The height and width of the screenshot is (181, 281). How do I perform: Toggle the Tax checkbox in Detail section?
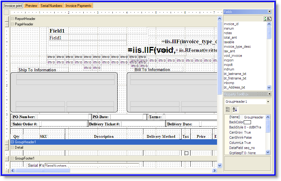(186, 153)
